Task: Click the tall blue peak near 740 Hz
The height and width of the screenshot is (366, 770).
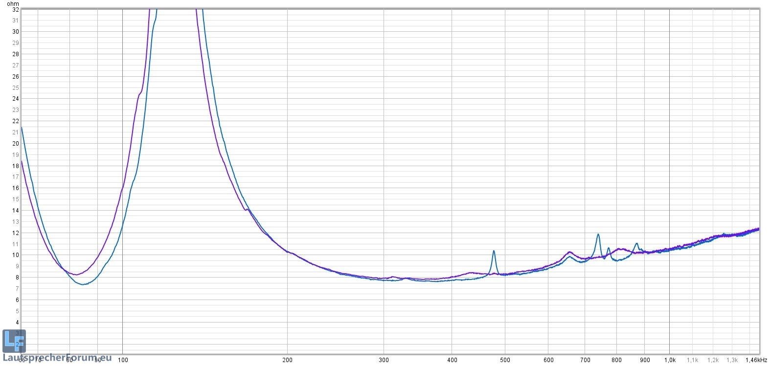Action: (598, 235)
